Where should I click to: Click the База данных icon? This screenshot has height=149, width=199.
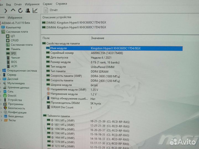click(6, 116)
